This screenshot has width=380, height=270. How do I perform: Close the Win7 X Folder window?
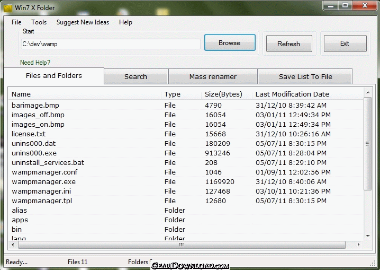[x=365, y=6]
